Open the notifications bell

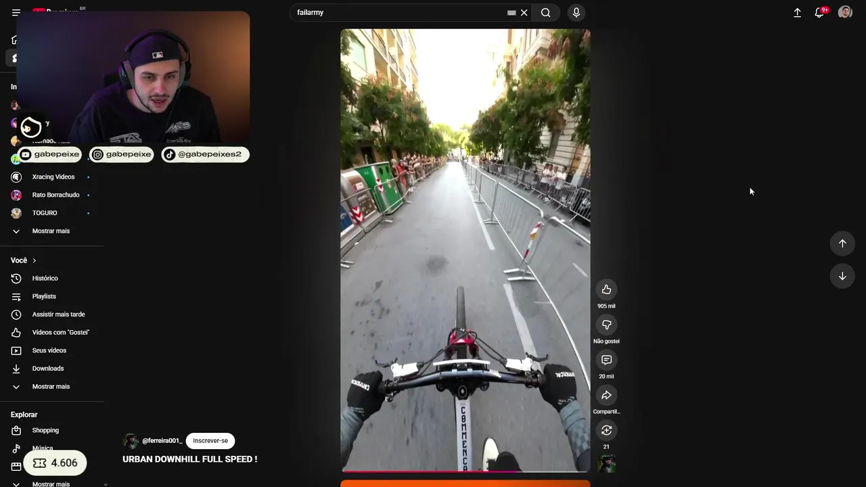(819, 12)
